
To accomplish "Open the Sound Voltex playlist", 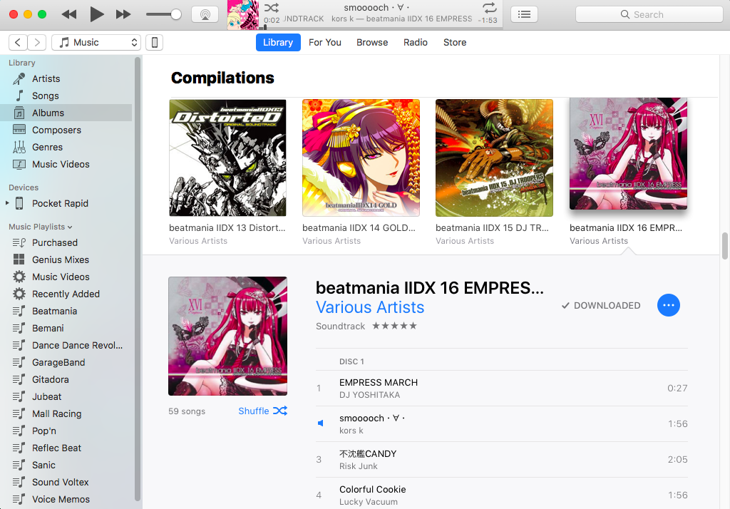I will tap(66, 483).
